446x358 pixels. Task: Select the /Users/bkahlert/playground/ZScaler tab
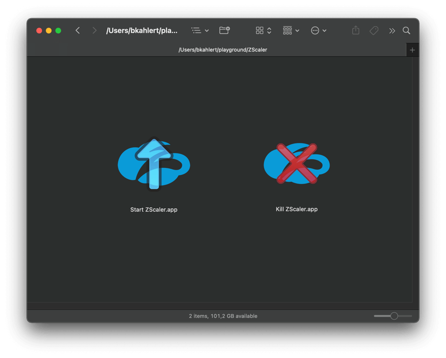pos(216,50)
